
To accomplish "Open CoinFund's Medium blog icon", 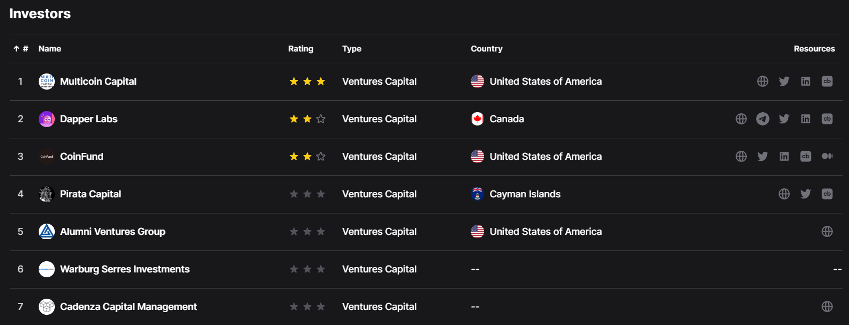I will [x=827, y=157].
